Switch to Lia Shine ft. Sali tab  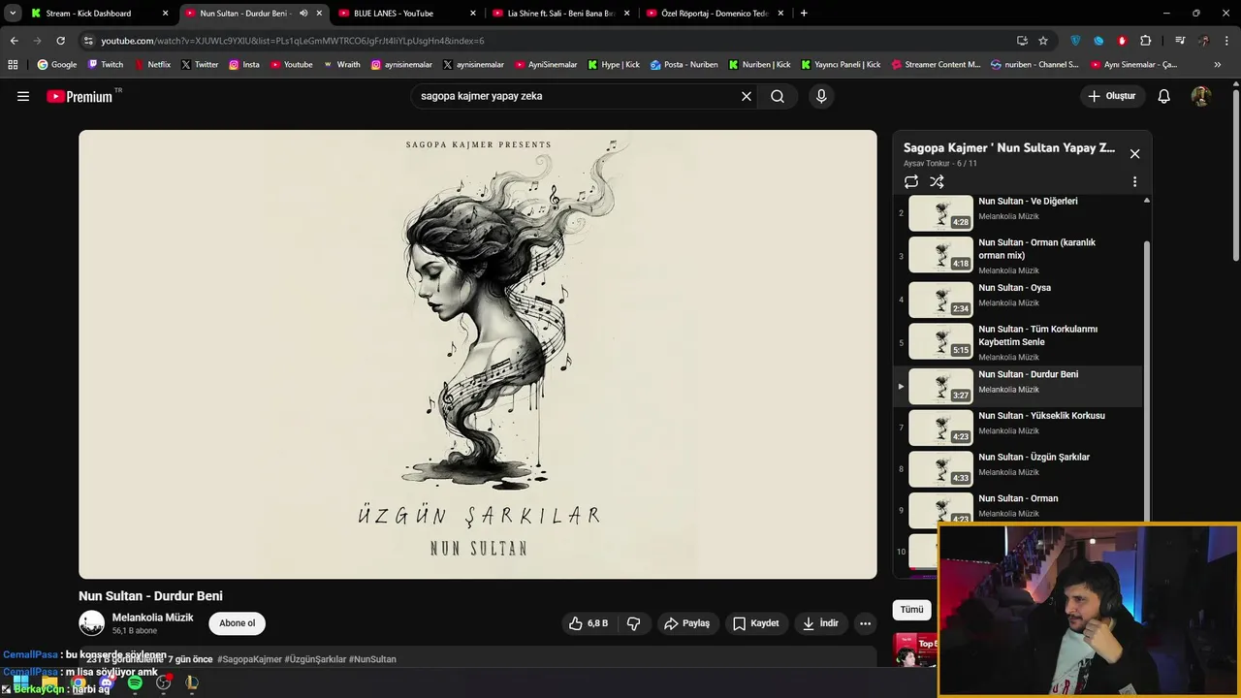tap(560, 14)
